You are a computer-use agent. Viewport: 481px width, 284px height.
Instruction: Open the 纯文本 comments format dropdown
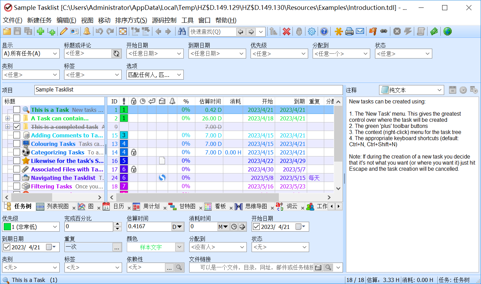coord(440,90)
